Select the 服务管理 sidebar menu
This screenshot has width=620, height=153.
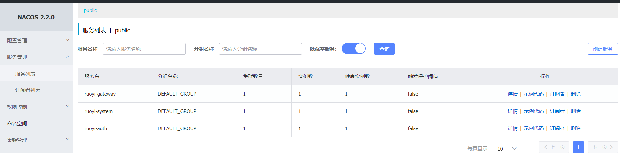(17, 57)
